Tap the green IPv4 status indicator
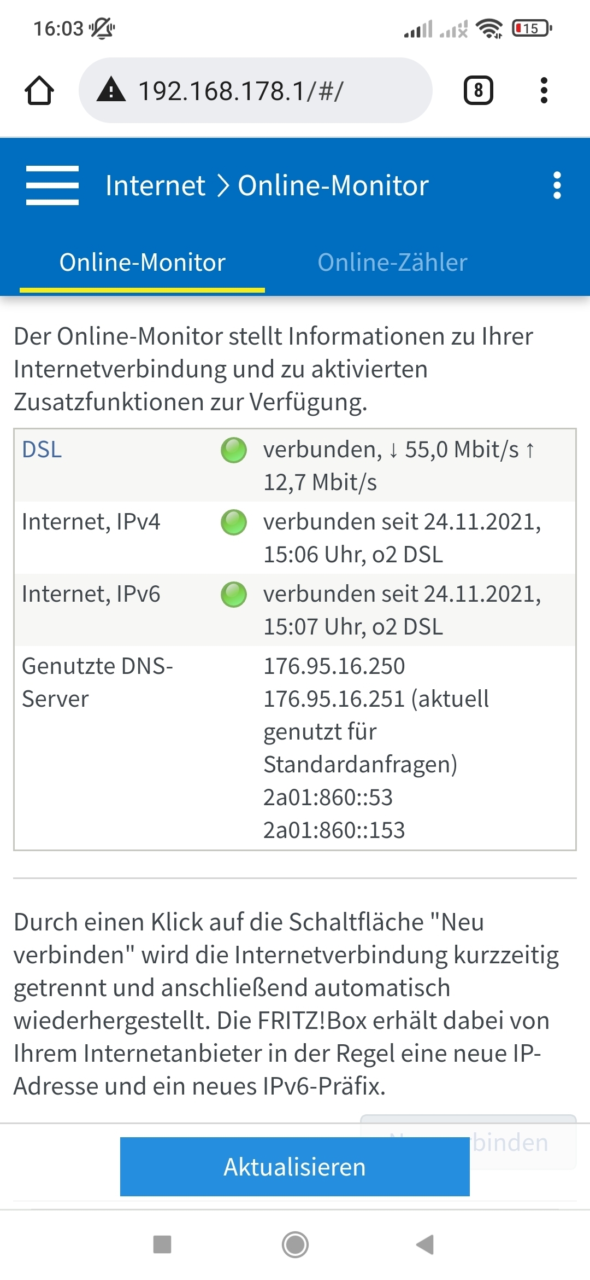 click(234, 522)
